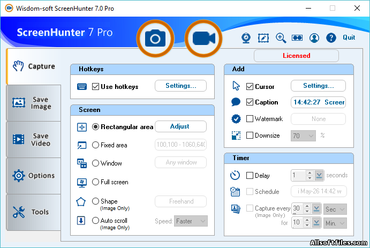Click the pentagon shape icon

pyautogui.click(x=81, y=202)
